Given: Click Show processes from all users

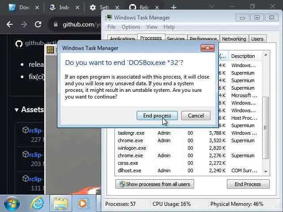Looking at the screenshot, I should [x=155, y=184].
